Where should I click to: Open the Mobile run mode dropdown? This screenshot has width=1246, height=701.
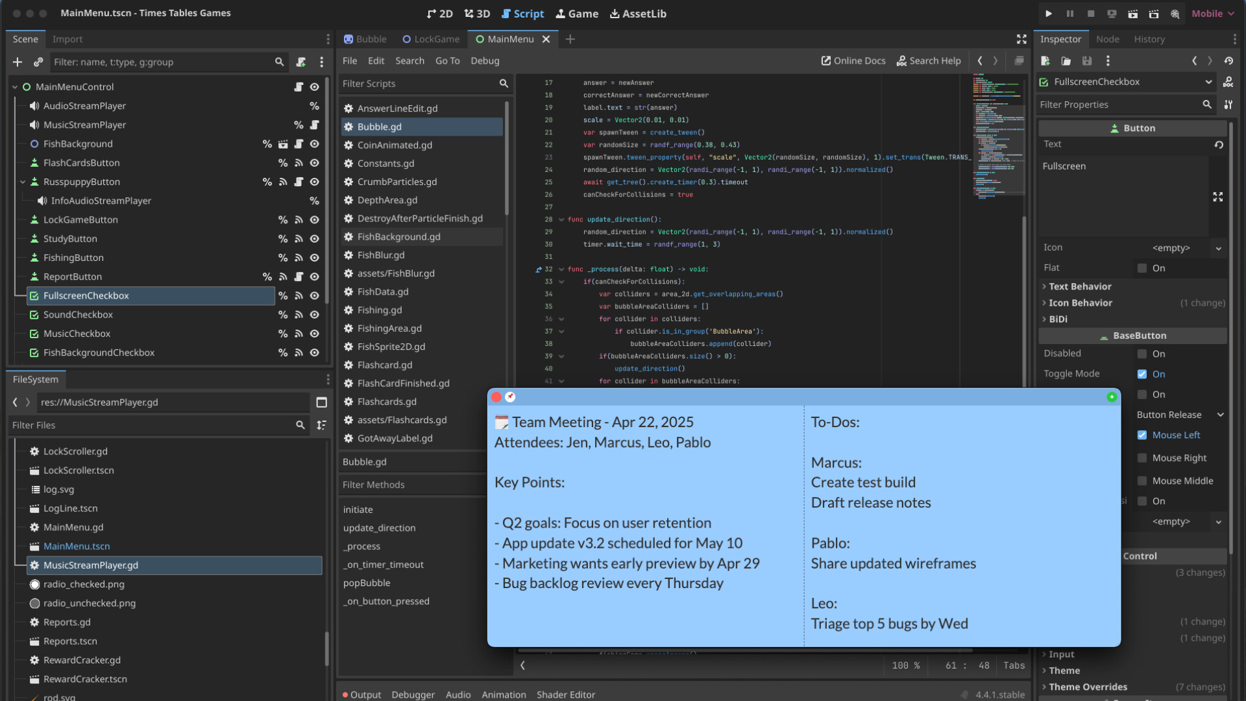[1212, 13]
